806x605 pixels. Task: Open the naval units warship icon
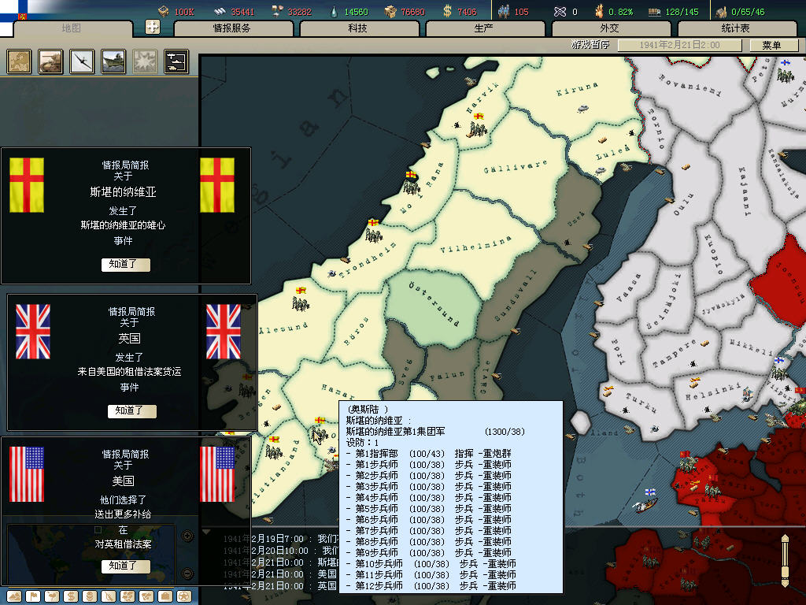pyautogui.click(x=114, y=61)
